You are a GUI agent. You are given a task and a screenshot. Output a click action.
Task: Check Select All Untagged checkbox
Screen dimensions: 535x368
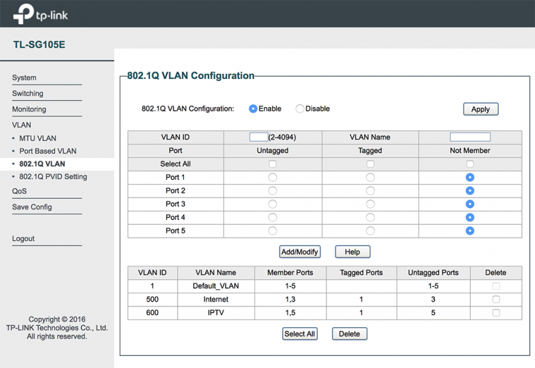(272, 164)
